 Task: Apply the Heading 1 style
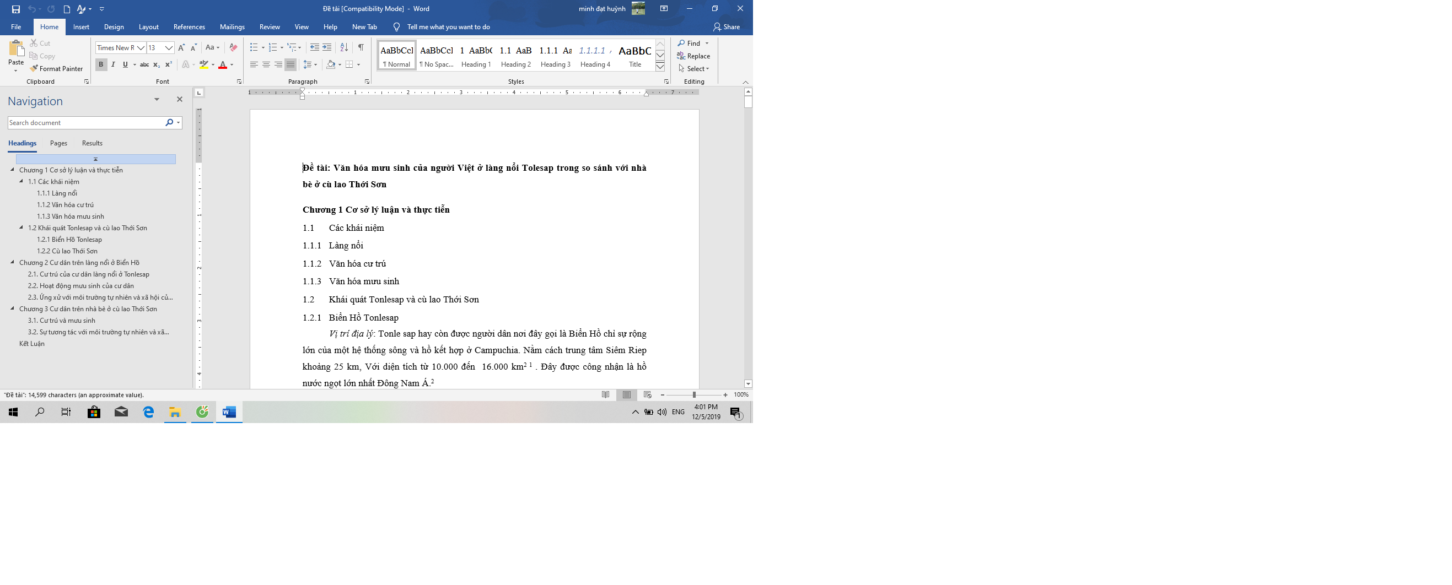(x=476, y=55)
